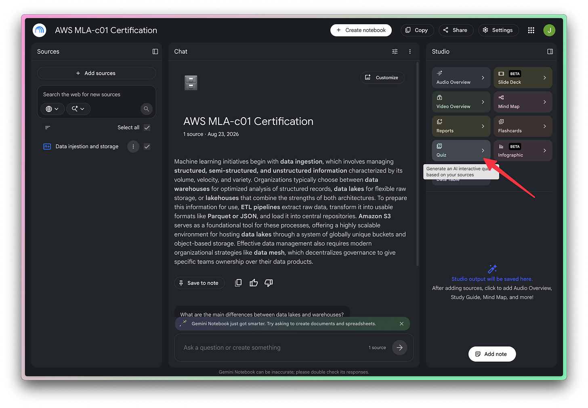Screen dimensions: 588x408
Task: Expand Flashcards options chevron
Action: [x=544, y=126]
